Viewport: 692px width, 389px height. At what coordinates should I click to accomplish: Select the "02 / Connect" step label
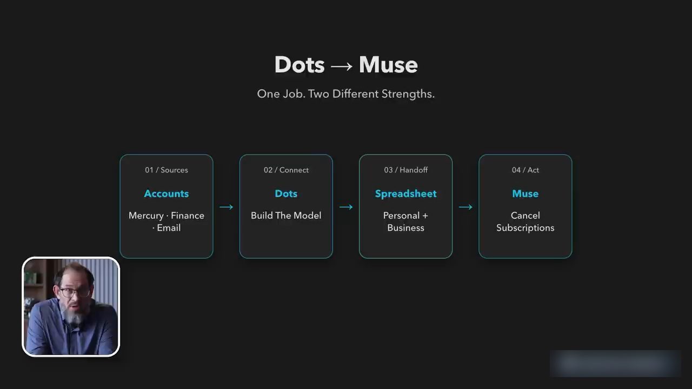[x=286, y=170]
